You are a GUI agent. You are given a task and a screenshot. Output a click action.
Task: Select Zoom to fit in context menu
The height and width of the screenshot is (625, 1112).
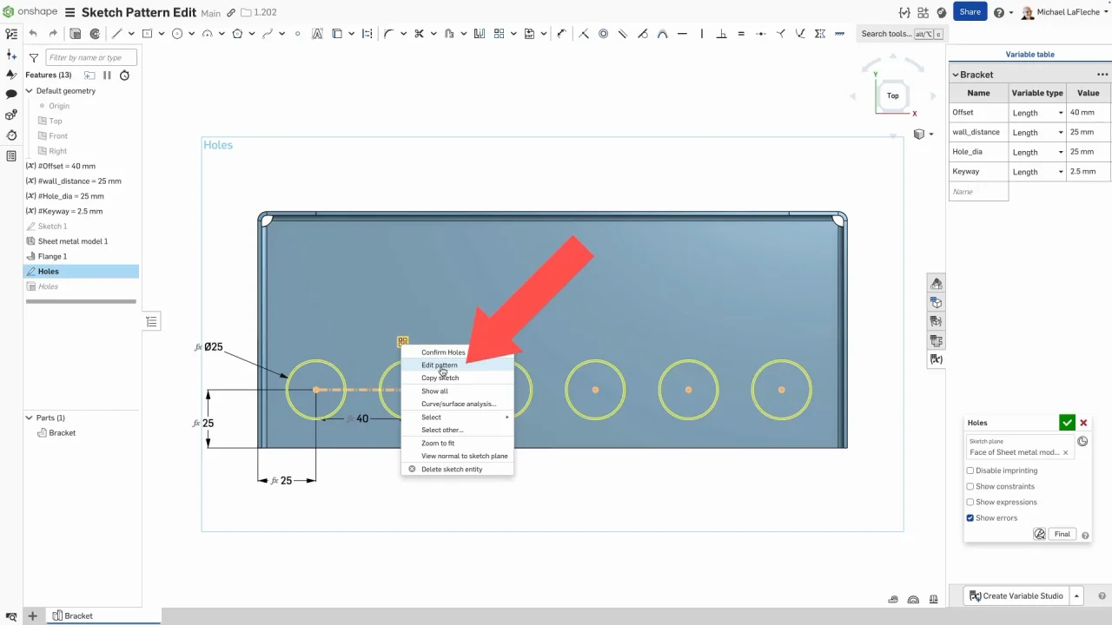point(438,444)
